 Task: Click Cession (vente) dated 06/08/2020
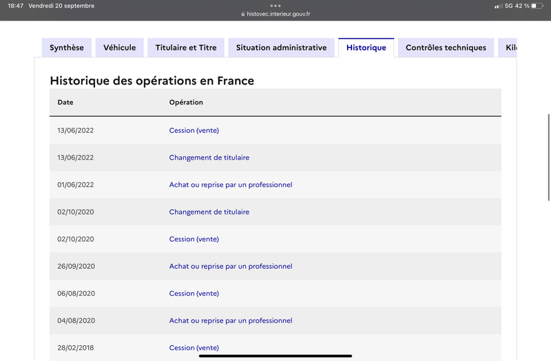pos(194,294)
